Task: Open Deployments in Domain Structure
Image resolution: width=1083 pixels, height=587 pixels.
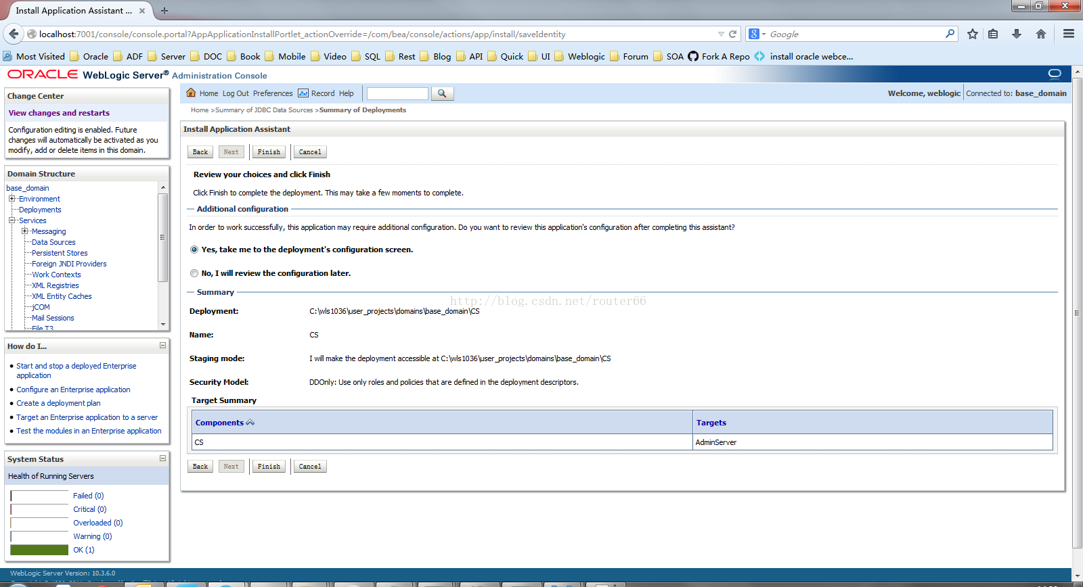Action: point(40,210)
